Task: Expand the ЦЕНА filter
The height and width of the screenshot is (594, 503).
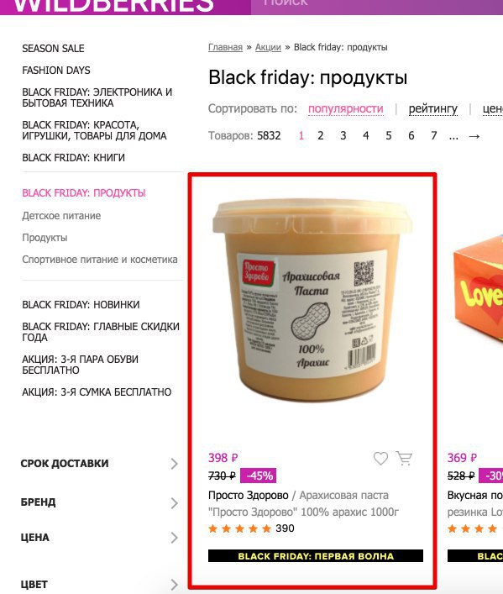Action: (99, 538)
